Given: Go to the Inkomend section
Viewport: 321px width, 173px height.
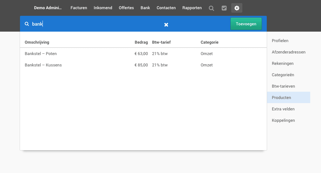Looking at the screenshot, I should click(103, 8).
